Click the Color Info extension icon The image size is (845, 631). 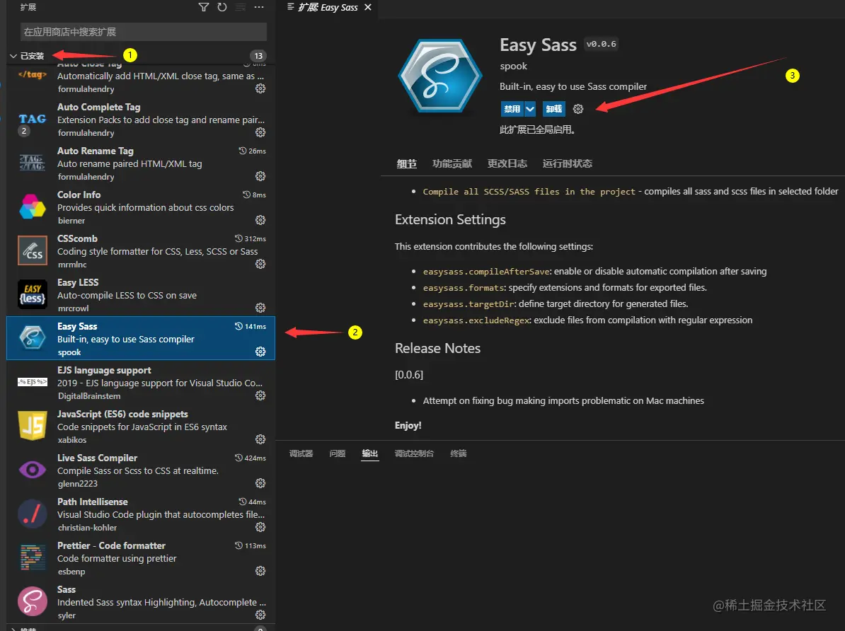coord(33,207)
